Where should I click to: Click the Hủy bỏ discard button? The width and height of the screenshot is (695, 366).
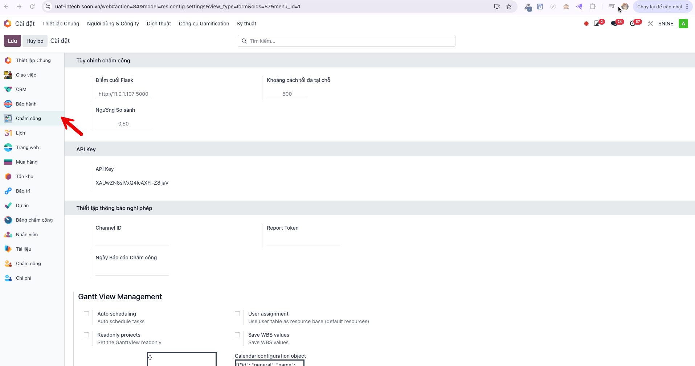pos(35,41)
